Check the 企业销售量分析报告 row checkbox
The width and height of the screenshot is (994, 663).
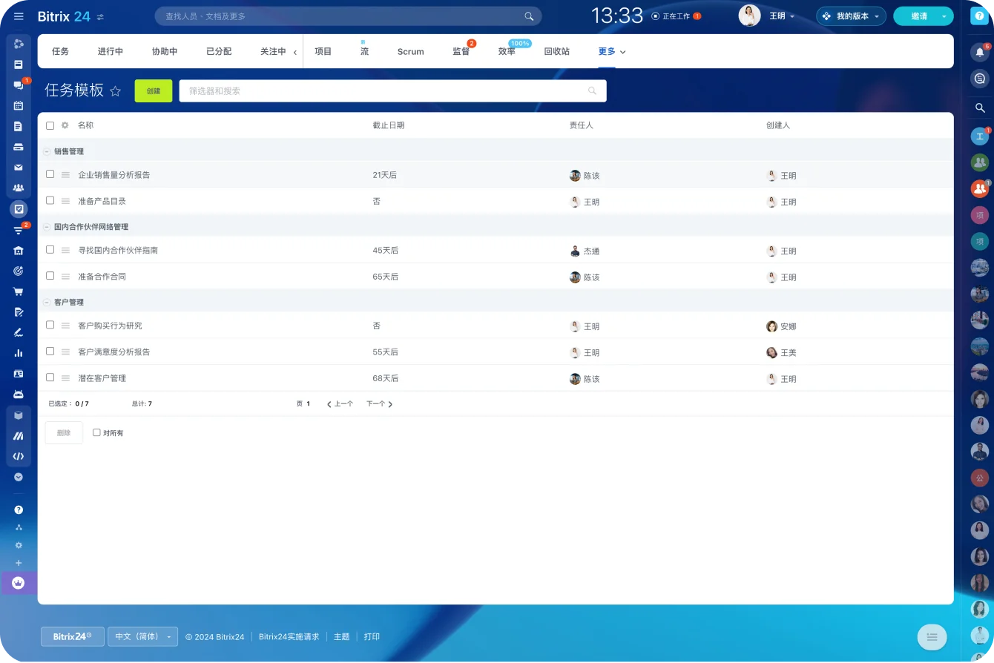pos(50,174)
